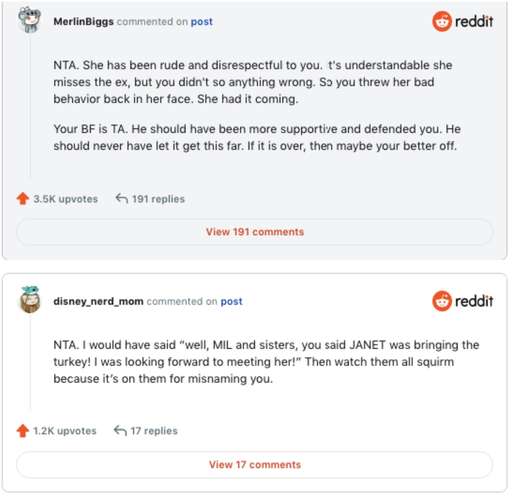Click MerlinBiggs avatar icon

[x=30, y=20]
